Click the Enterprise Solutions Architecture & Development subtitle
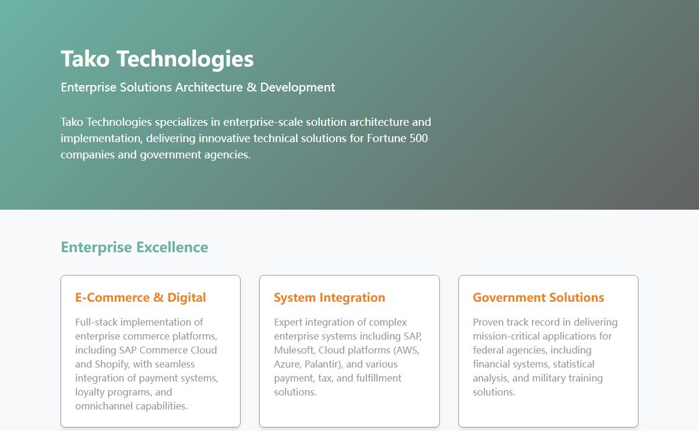The width and height of the screenshot is (699, 431). click(198, 87)
